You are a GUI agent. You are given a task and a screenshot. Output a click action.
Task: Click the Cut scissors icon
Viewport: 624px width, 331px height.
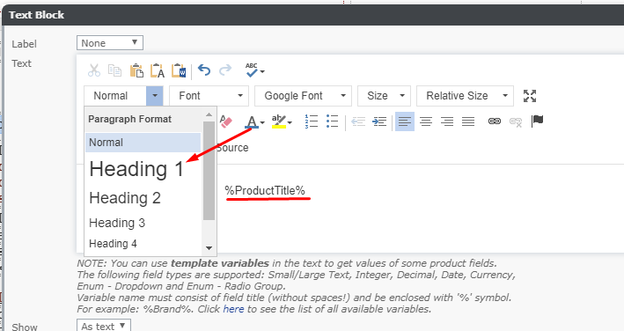click(94, 70)
